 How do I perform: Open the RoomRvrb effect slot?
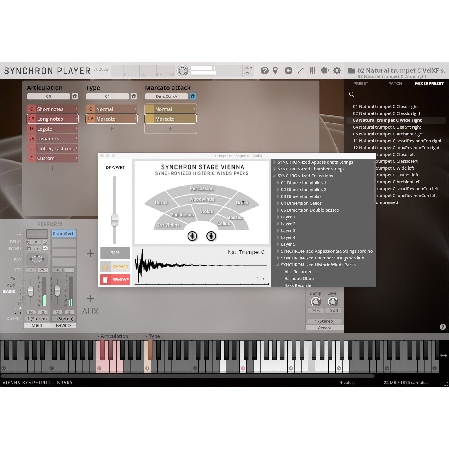[x=64, y=234]
